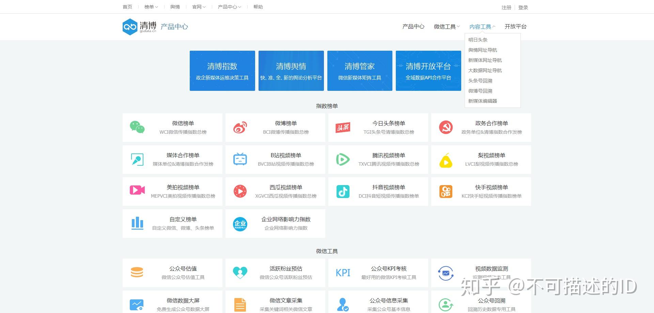This screenshot has height=313, width=654.
Task: Click the 公众号KPI考核 title text
Action: pos(389,268)
